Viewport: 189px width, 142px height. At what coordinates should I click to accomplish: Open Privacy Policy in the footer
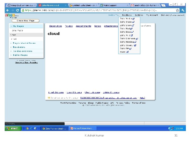tap(123, 103)
